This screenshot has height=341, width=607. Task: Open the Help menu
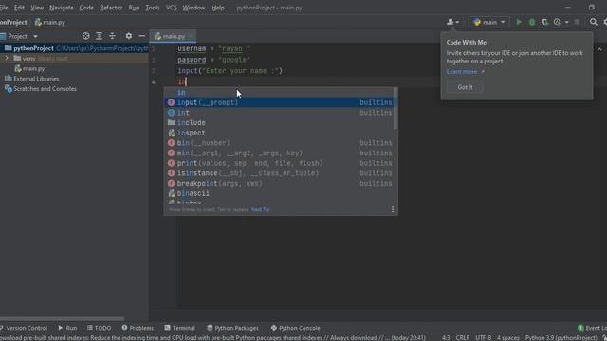tap(217, 8)
